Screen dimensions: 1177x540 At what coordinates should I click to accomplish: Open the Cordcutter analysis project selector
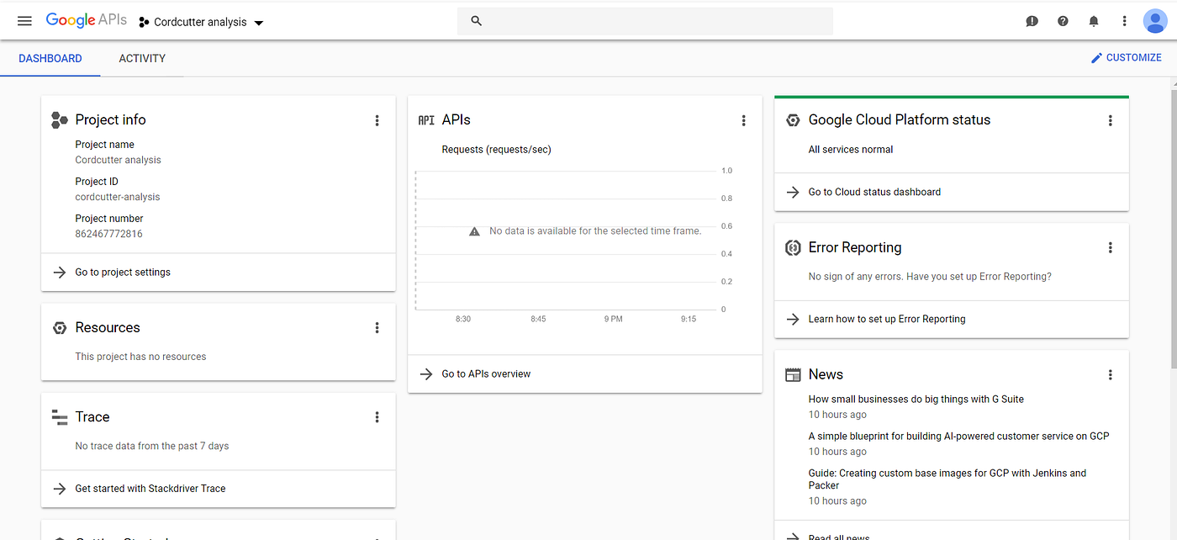tap(202, 22)
